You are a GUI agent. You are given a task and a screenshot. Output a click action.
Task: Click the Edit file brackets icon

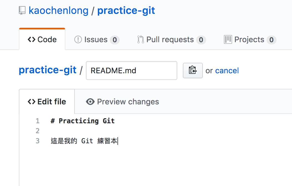[x=32, y=102]
